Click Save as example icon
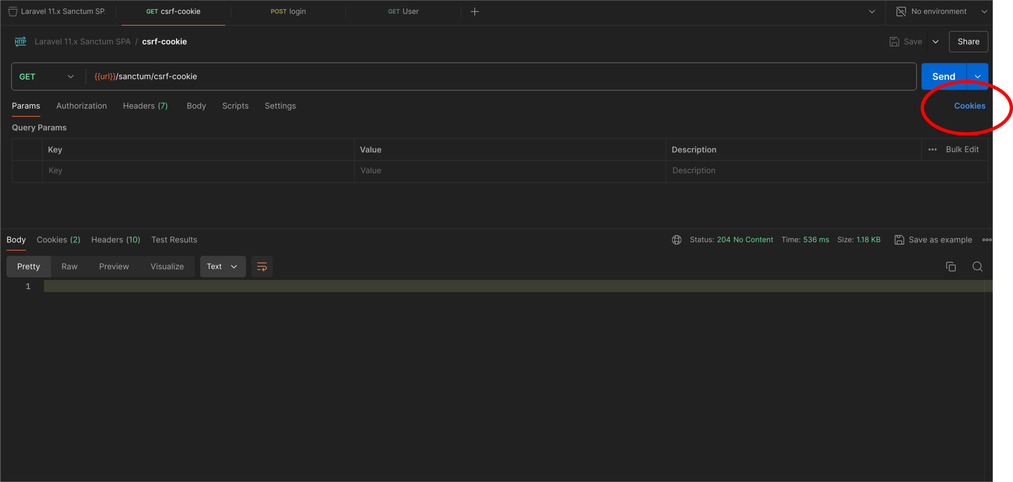This screenshot has width=1013, height=482. pos(900,240)
